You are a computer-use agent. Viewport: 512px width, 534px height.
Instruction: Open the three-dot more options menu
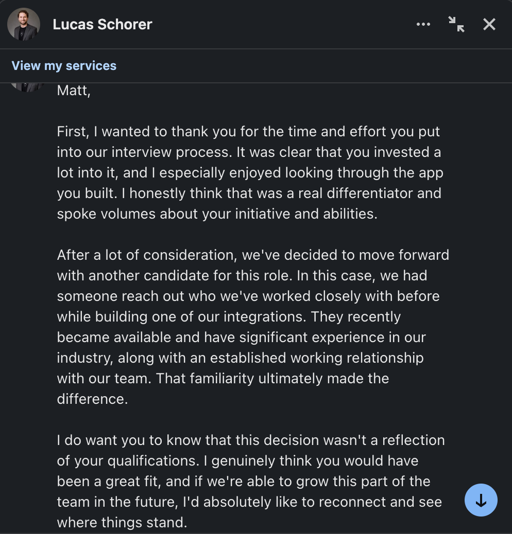(423, 24)
